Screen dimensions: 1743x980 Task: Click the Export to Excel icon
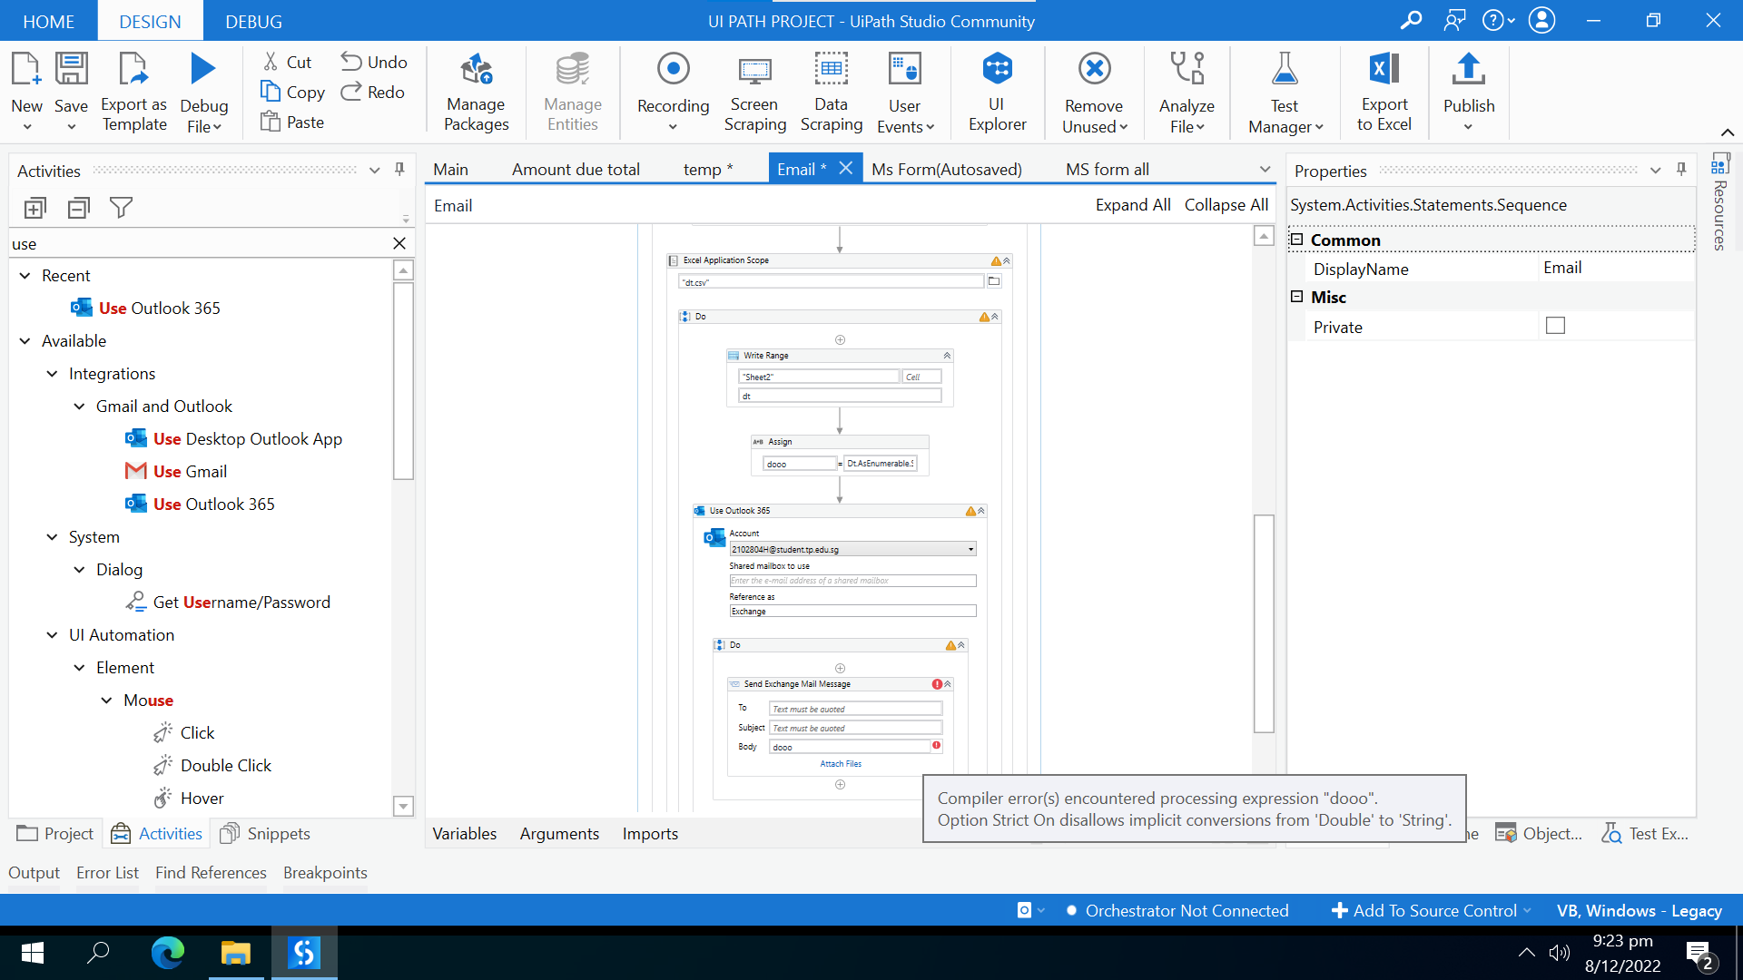1384,70
